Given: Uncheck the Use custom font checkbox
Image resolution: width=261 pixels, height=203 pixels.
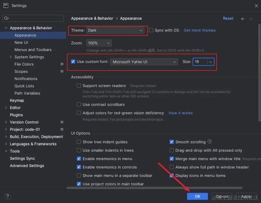Looking at the screenshot, I should 73,61.
